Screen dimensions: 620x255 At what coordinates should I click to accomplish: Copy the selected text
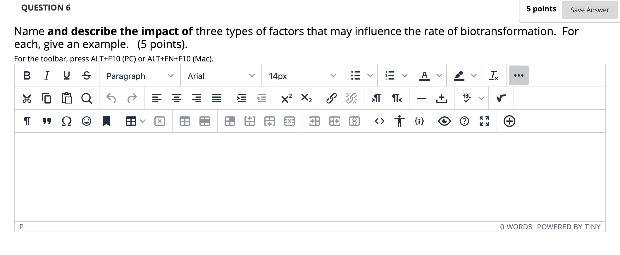46,98
